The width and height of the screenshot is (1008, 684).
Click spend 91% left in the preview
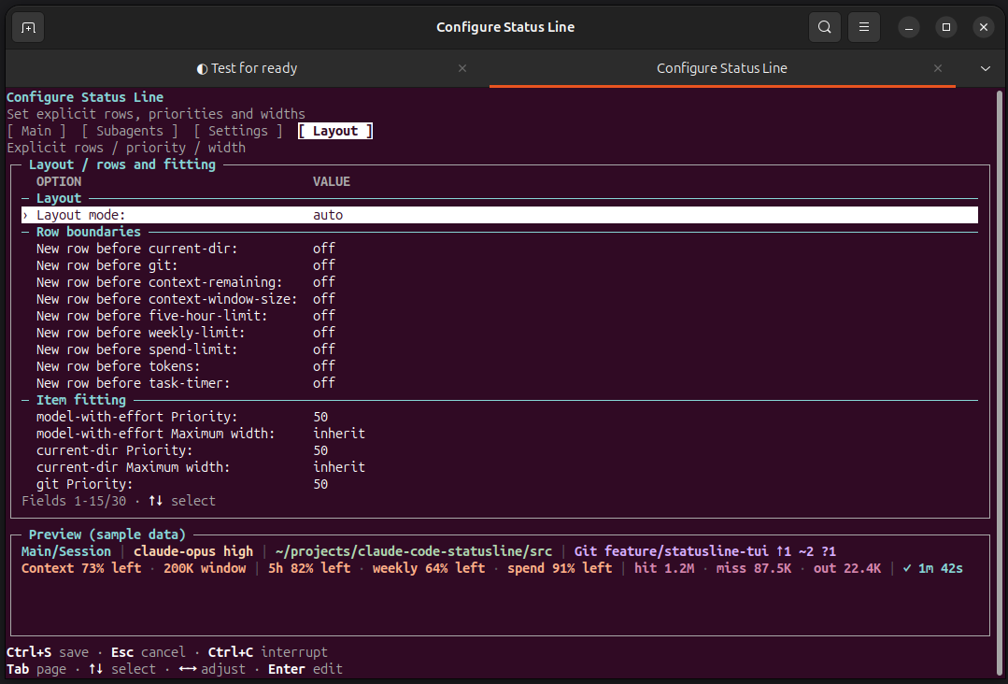[560, 568]
